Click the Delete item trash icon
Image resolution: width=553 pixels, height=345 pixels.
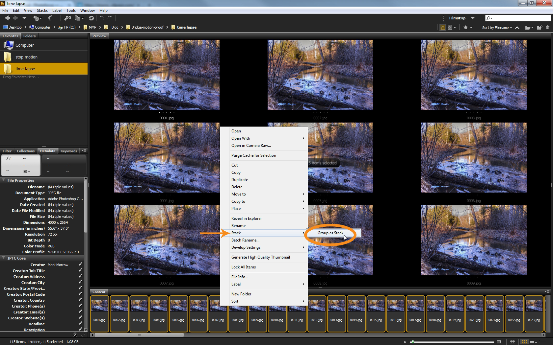[x=547, y=28]
